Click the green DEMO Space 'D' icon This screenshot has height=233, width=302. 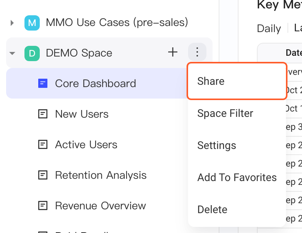tap(32, 53)
